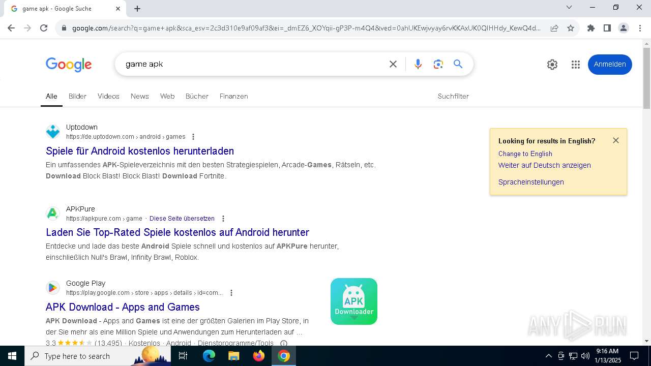Viewport: 651px width, 366px height.
Task: Share this page from the address bar
Action: pos(554,28)
